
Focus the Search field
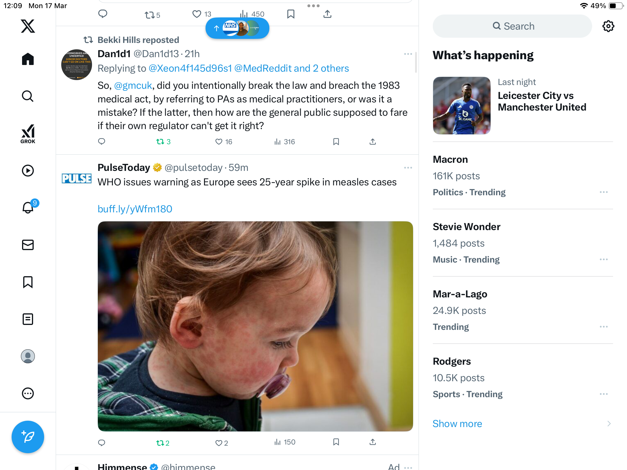coord(512,26)
